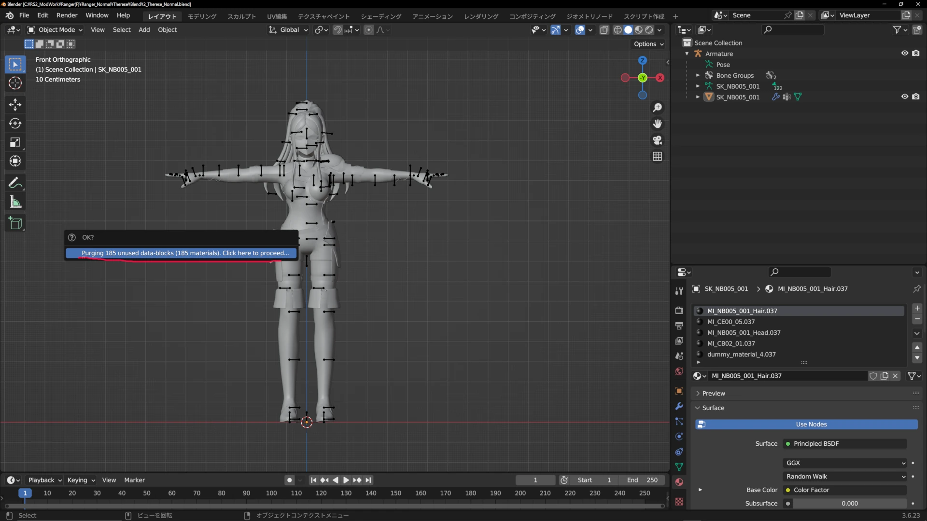Open the Tool properties tab
The width and height of the screenshot is (927, 521).
[679, 291]
